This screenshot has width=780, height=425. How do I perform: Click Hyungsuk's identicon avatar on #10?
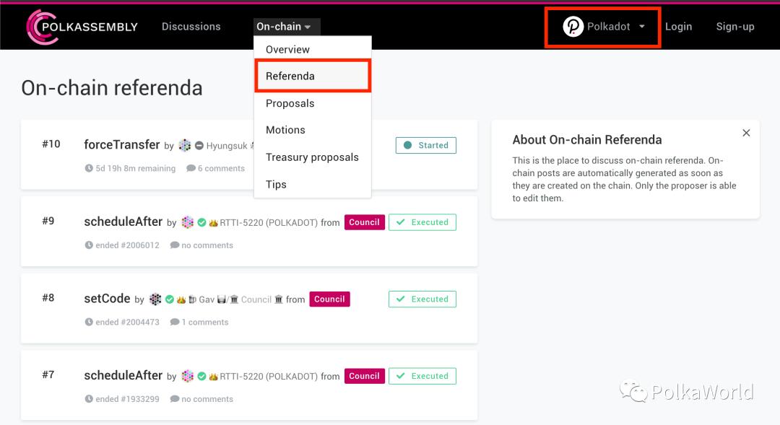click(185, 145)
